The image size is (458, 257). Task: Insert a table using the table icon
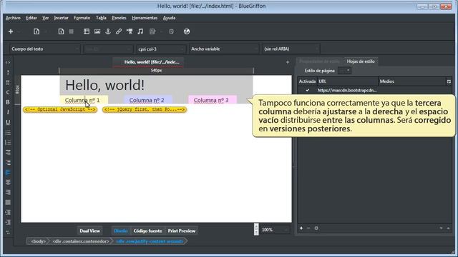tap(87, 31)
